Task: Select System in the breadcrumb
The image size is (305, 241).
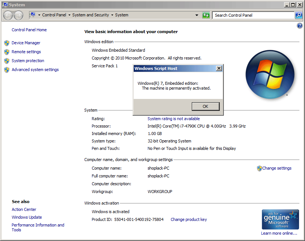Action: [121, 15]
